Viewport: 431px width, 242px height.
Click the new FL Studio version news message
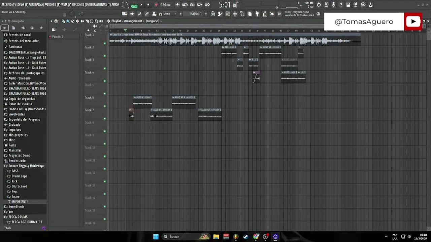(300, 13)
